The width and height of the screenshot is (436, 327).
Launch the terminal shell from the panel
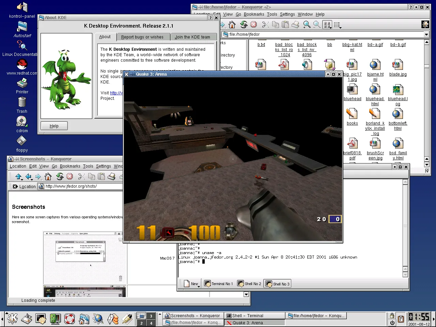pyautogui.click(x=41, y=319)
